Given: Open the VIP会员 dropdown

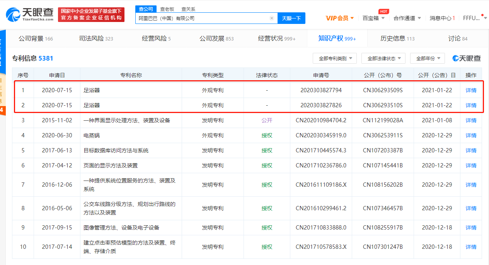Looking at the screenshot, I should pyautogui.click(x=340, y=18).
